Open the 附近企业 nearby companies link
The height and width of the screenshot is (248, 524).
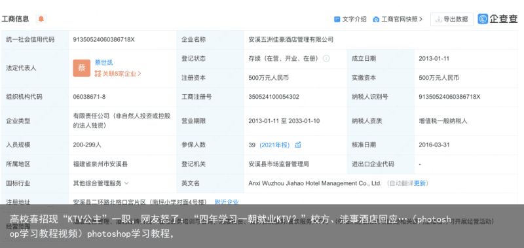(227, 202)
